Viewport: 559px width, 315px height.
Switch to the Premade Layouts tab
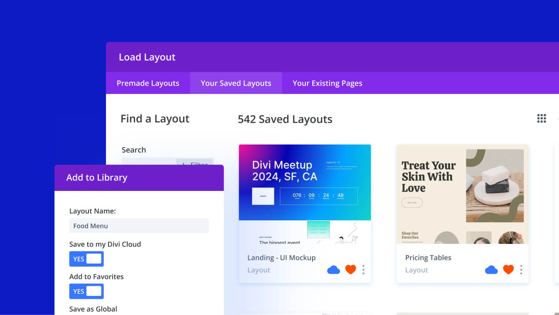pos(148,83)
